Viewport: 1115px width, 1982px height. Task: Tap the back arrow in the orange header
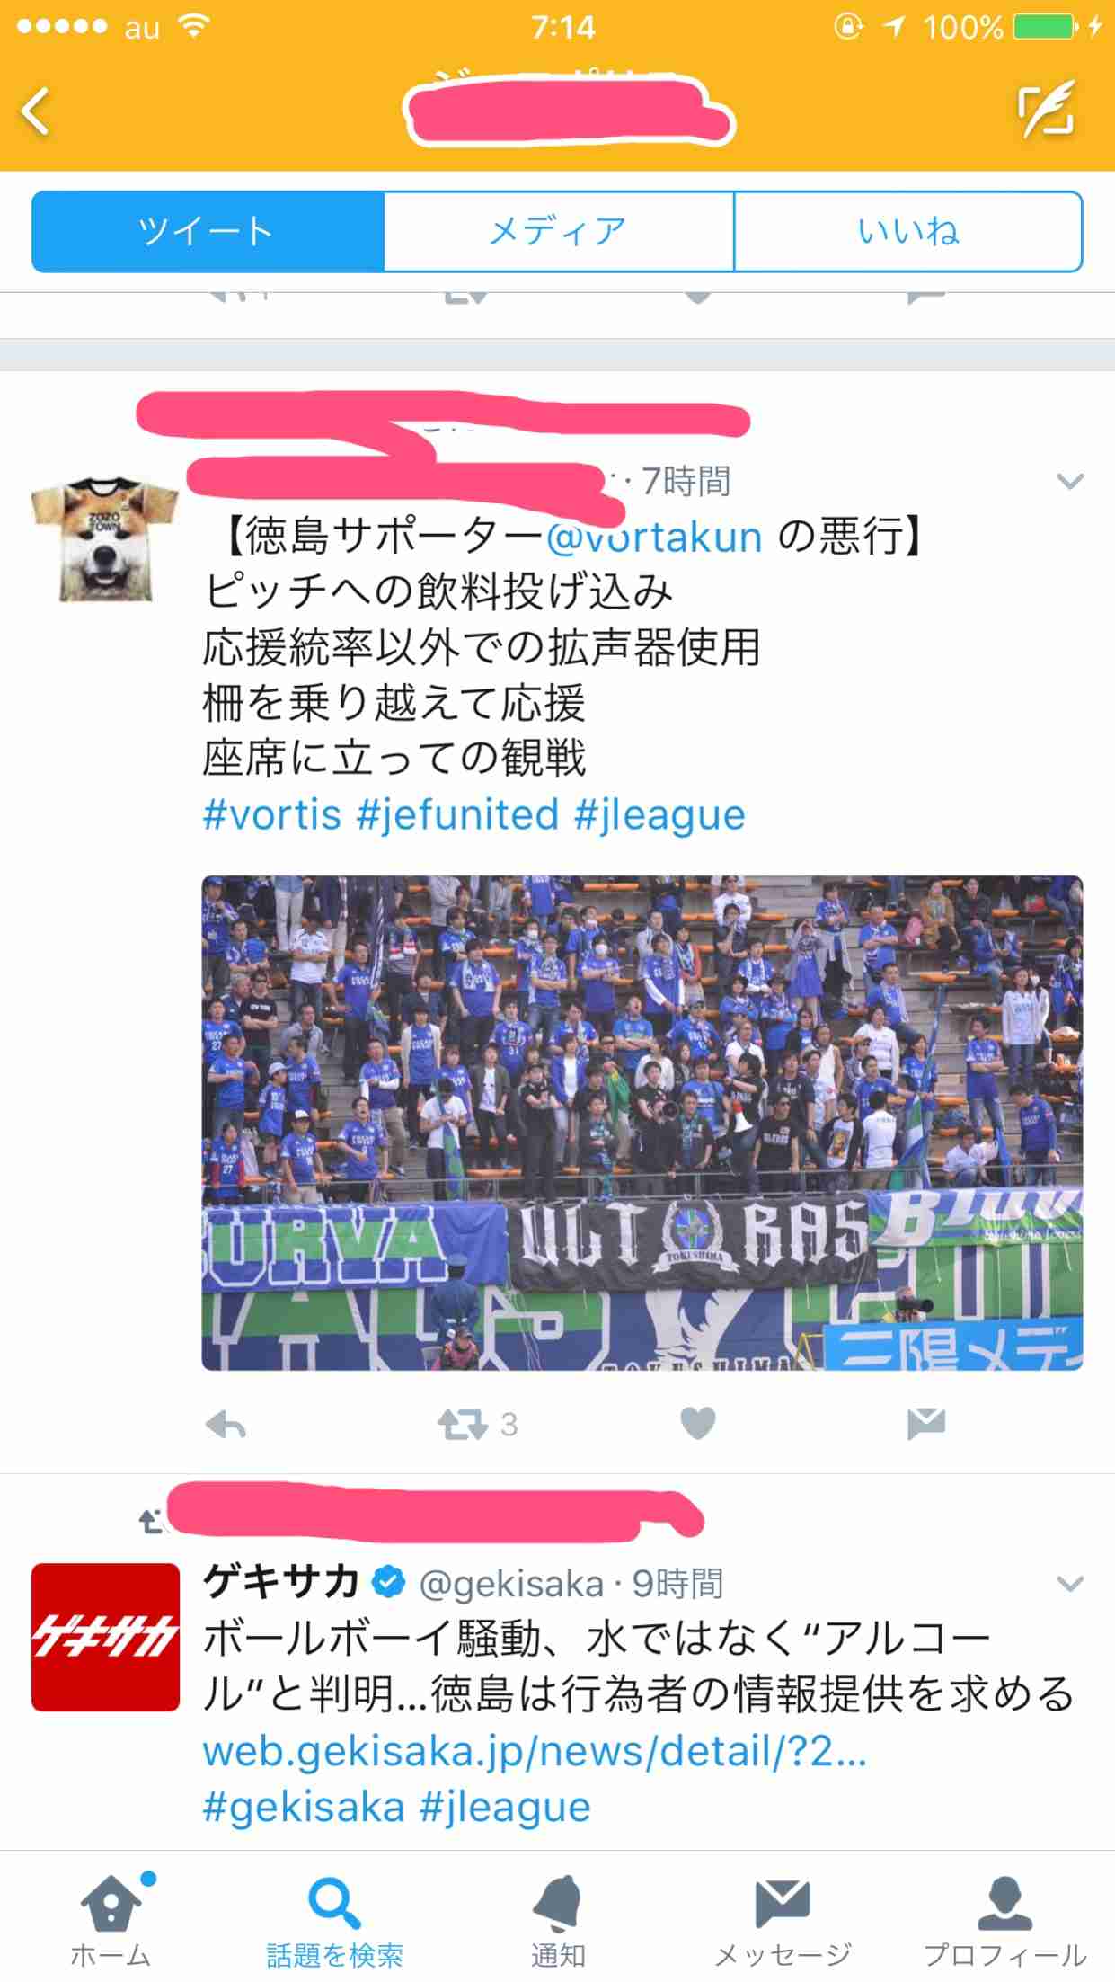[x=36, y=111]
